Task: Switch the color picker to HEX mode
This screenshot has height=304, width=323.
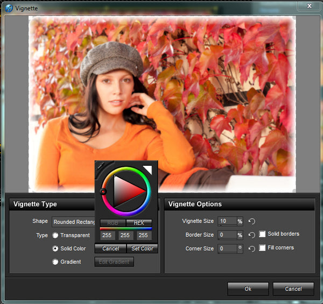Action: tap(139, 223)
